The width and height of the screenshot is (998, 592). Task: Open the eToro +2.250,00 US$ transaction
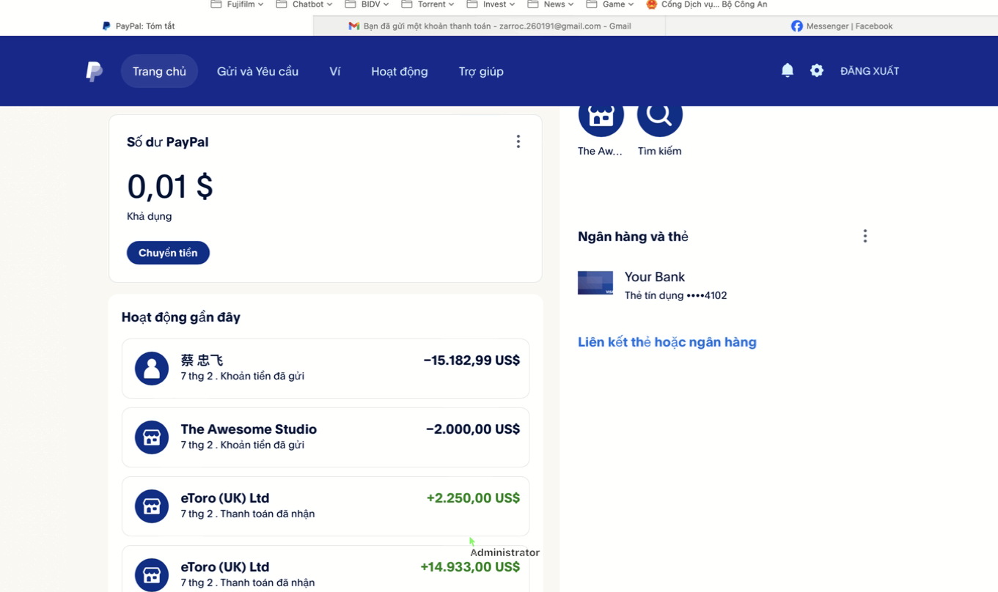326,506
